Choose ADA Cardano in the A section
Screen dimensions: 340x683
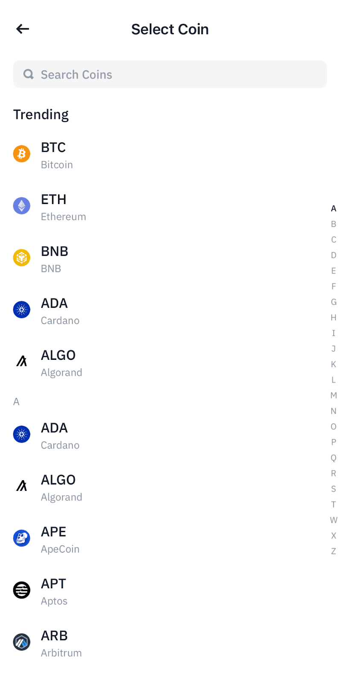(x=60, y=435)
